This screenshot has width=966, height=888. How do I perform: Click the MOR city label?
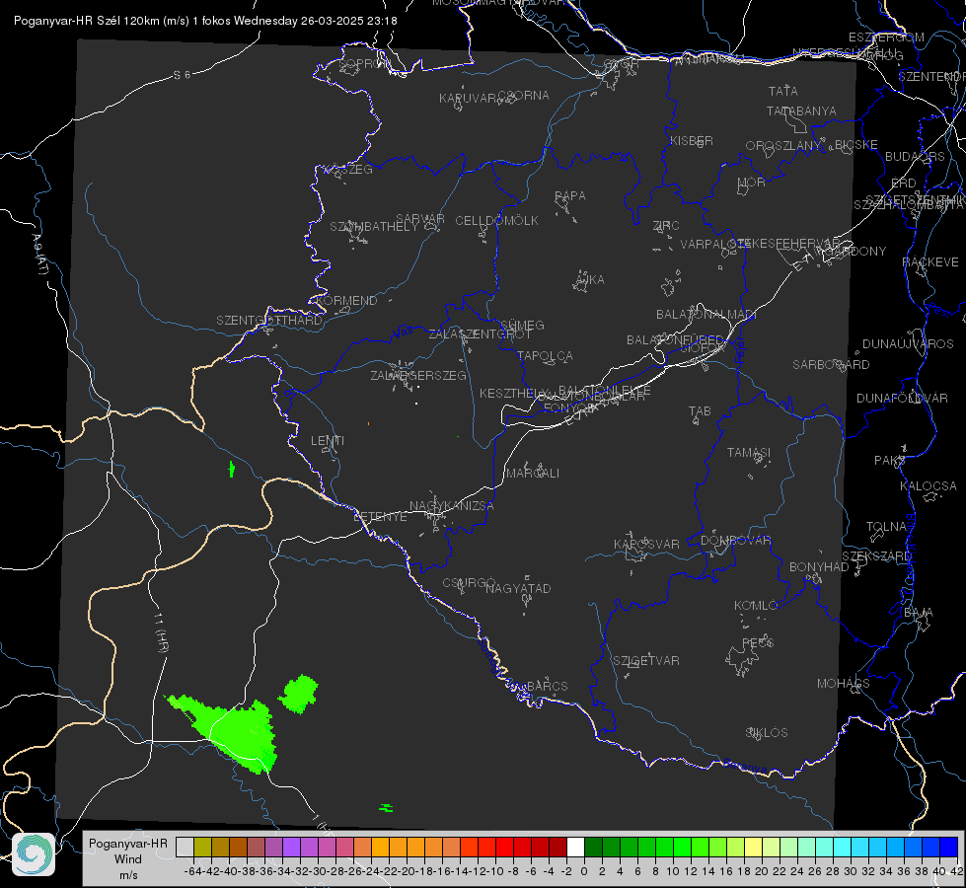[x=751, y=182]
